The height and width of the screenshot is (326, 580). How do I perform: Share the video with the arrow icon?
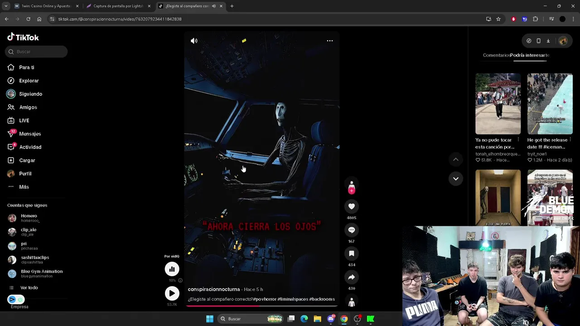coord(352,277)
